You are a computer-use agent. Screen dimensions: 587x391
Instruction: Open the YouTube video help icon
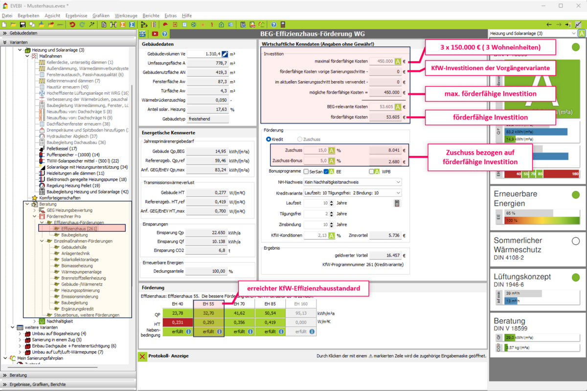(155, 34)
